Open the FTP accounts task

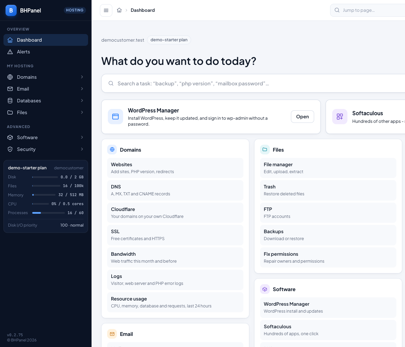(328, 213)
